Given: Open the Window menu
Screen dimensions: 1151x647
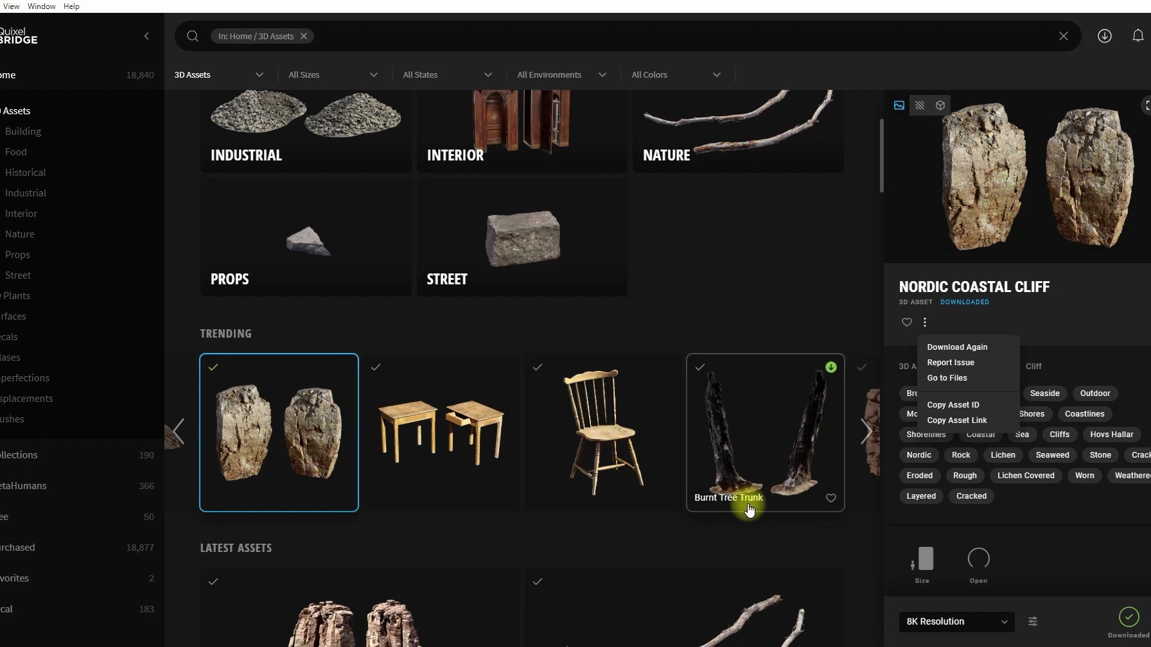Looking at the screenshot, I should click(x=41, y=6).
